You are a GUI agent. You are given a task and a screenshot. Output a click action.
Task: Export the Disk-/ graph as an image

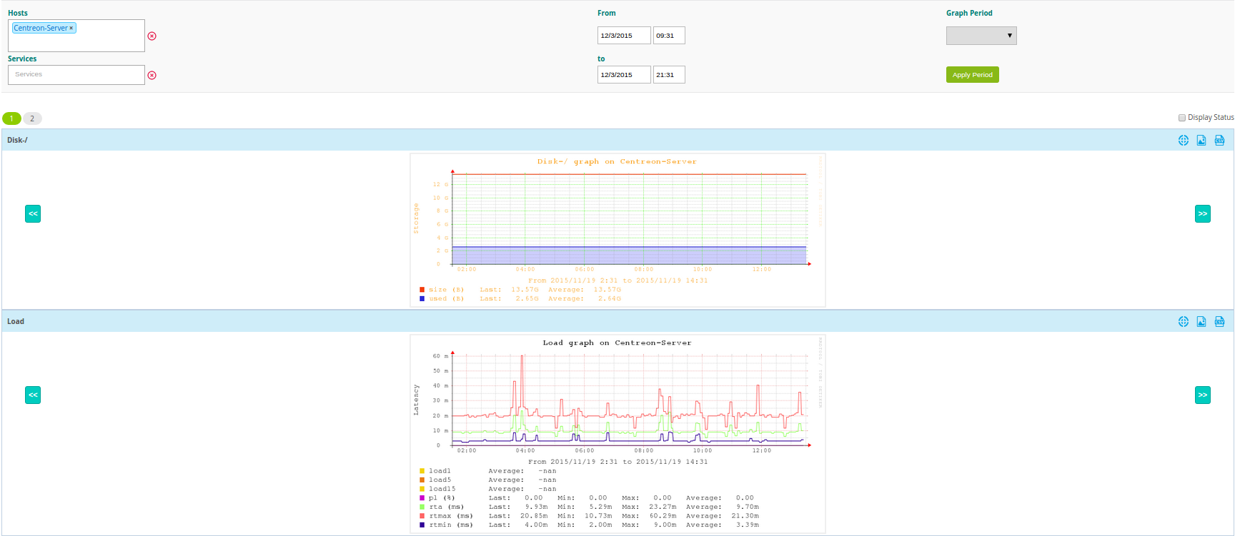coord(1201,141)
